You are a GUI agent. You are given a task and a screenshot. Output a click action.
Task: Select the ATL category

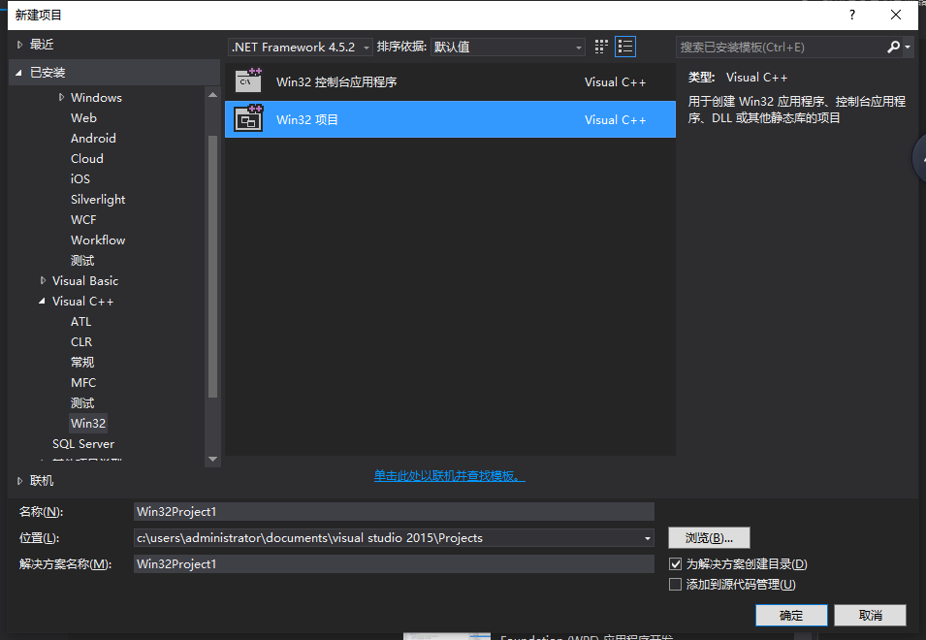click(80, 322)
